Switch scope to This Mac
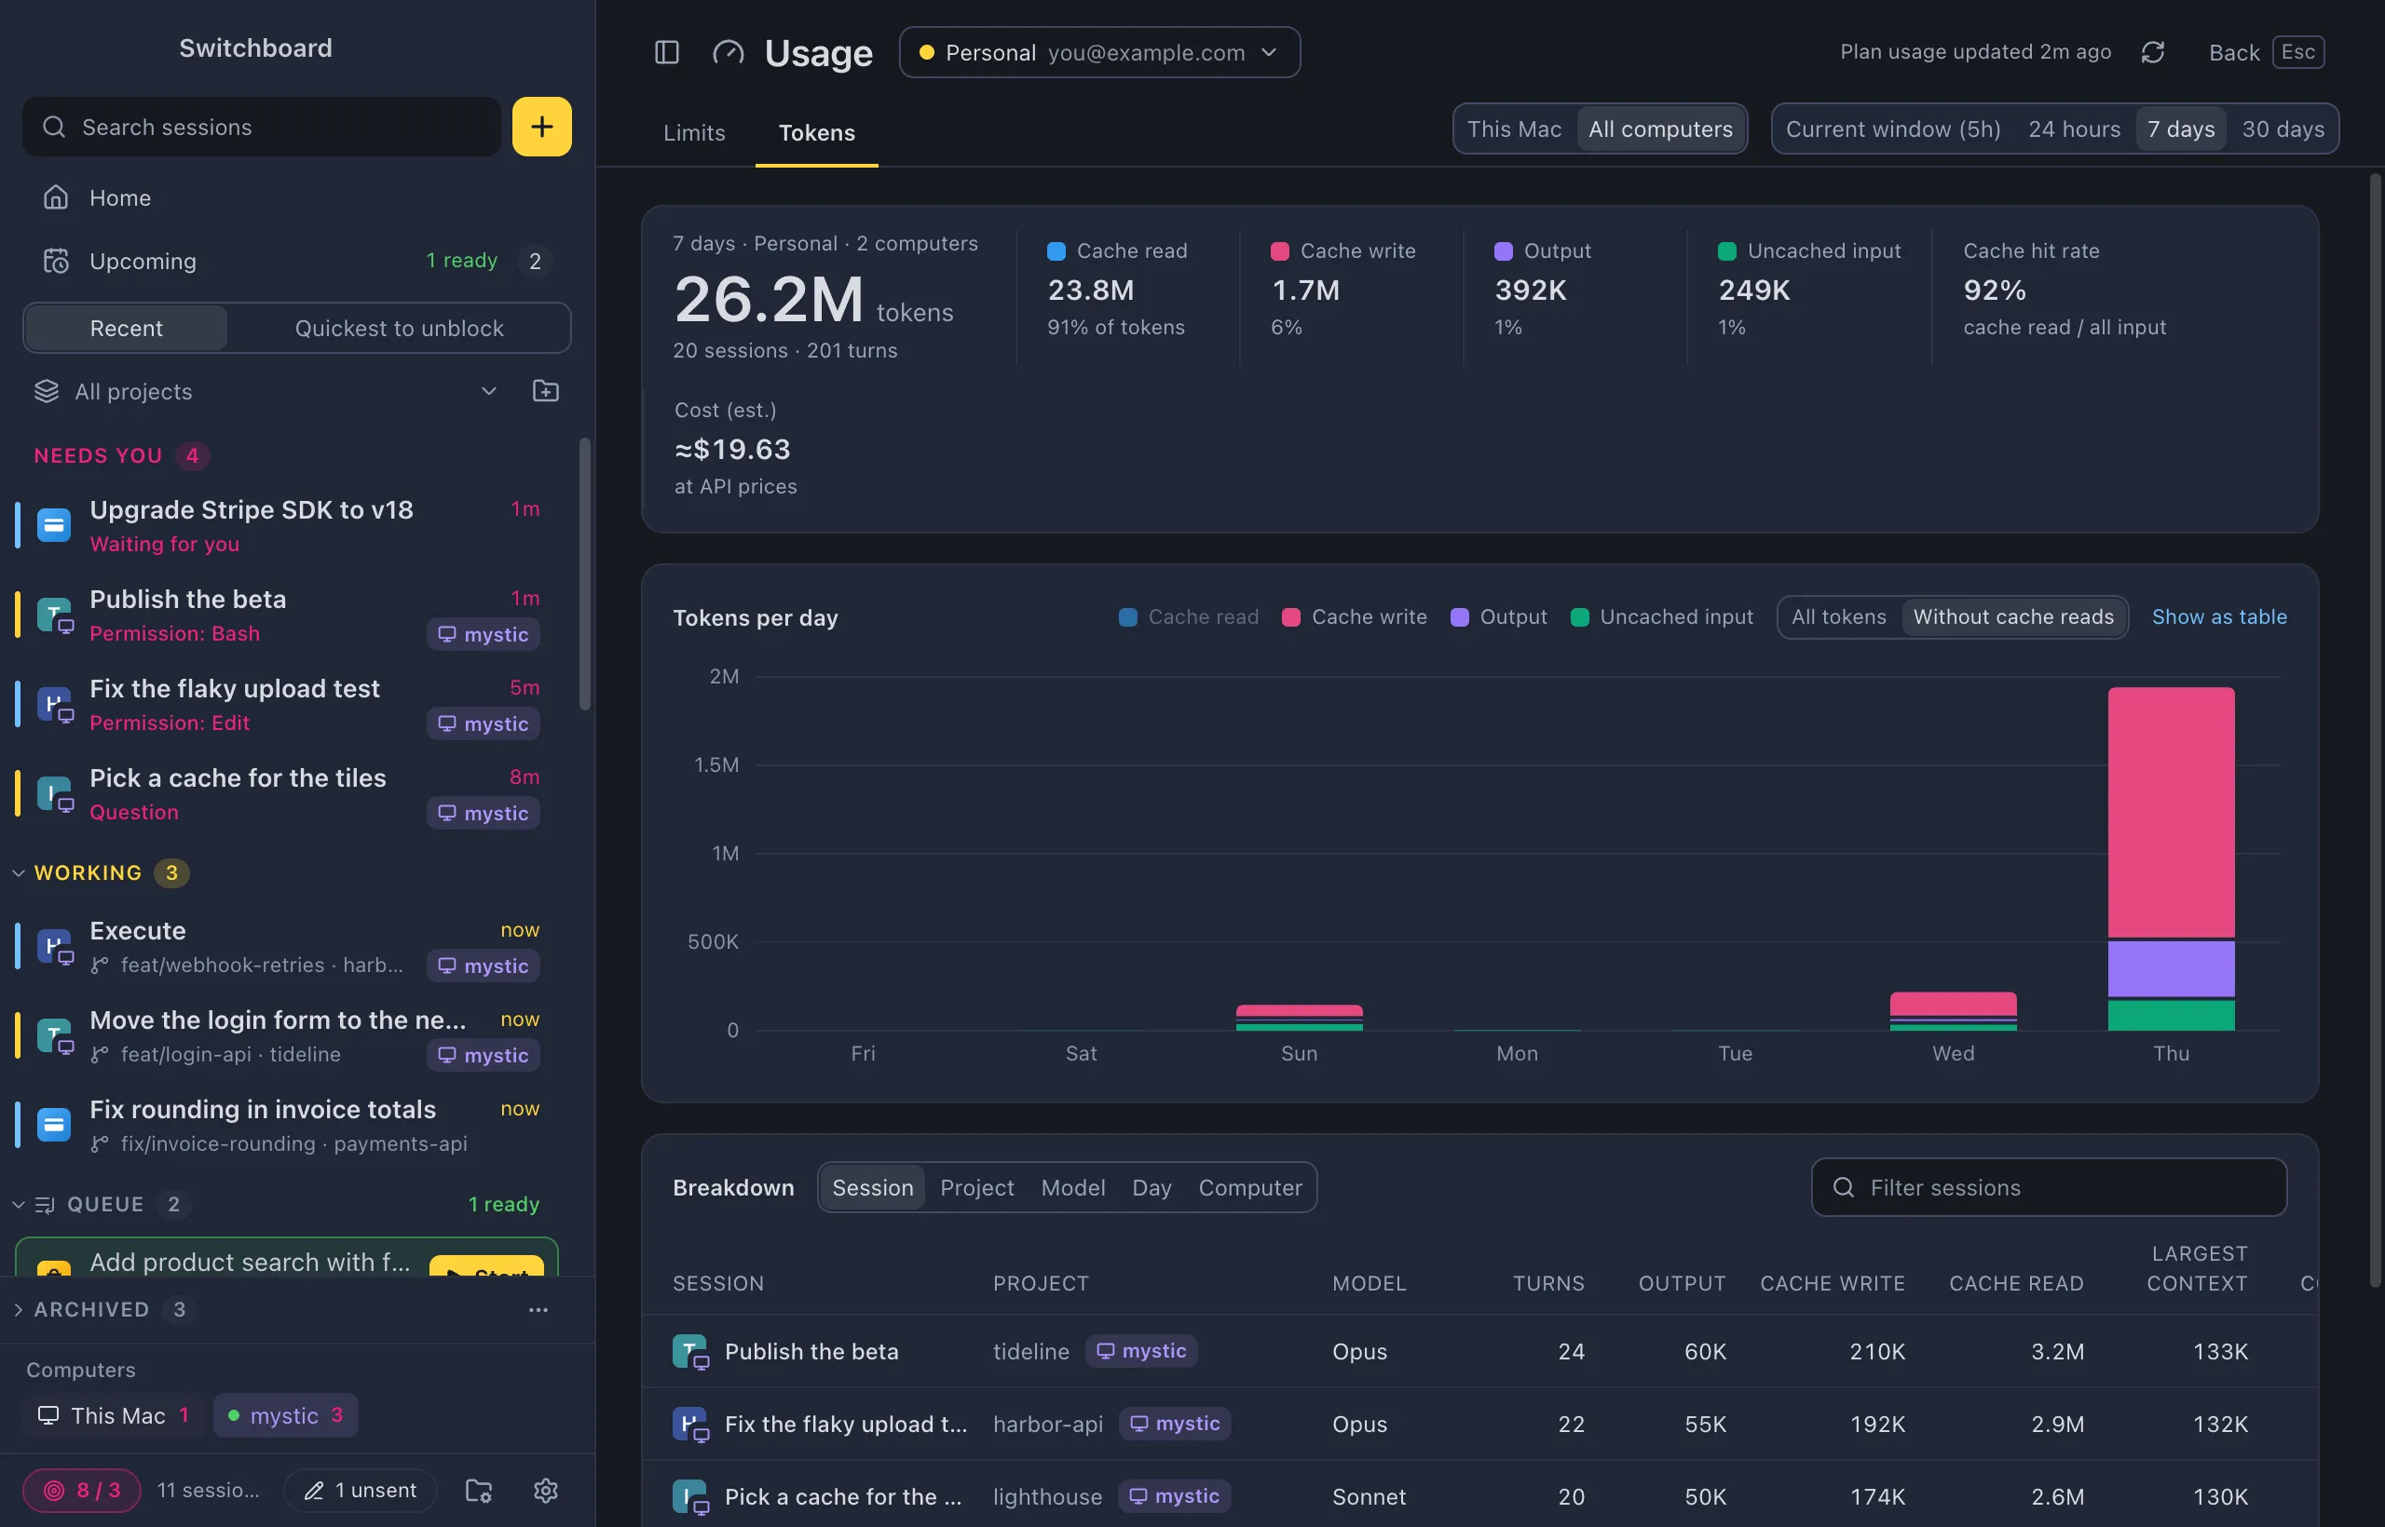The width and height of the screenshot is (2385, 1527). point(1514,128)
